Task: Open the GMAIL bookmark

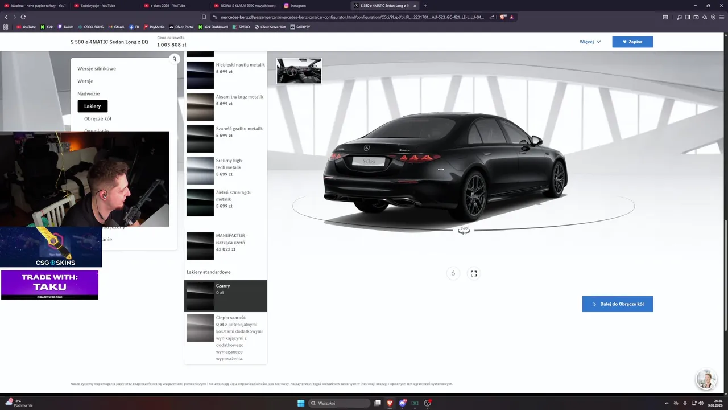Action: point(117,27)
